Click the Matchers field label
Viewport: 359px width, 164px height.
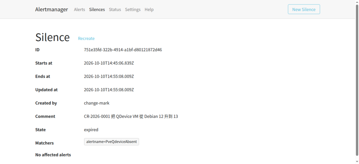pos(45,143)
